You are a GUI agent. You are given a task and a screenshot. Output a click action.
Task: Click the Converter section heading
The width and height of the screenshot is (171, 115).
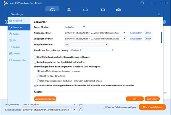[40, 22]
